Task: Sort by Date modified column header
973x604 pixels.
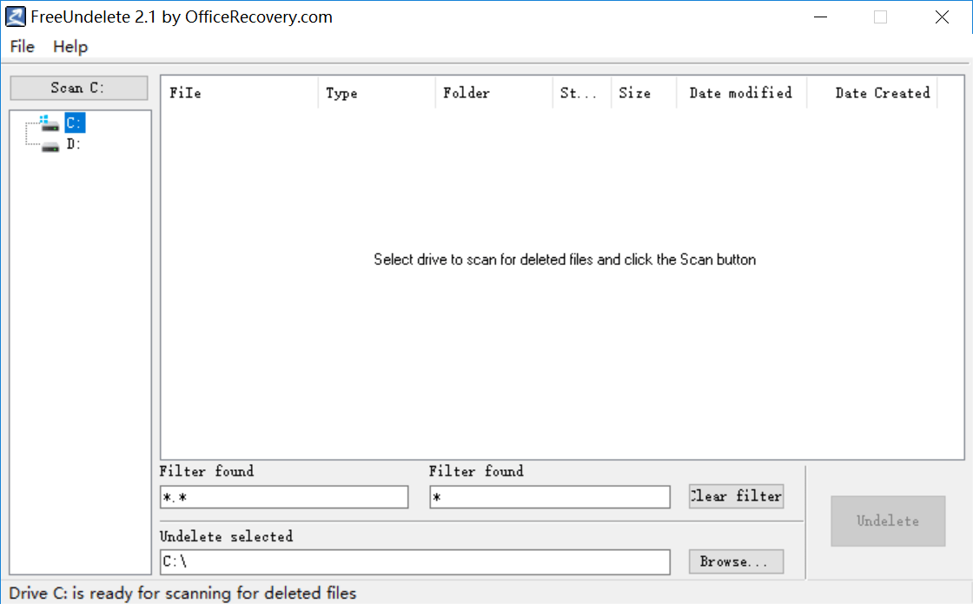Action: (x=740, y=93)
